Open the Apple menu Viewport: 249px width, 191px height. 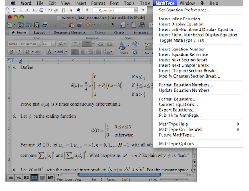tap(13, 3)
